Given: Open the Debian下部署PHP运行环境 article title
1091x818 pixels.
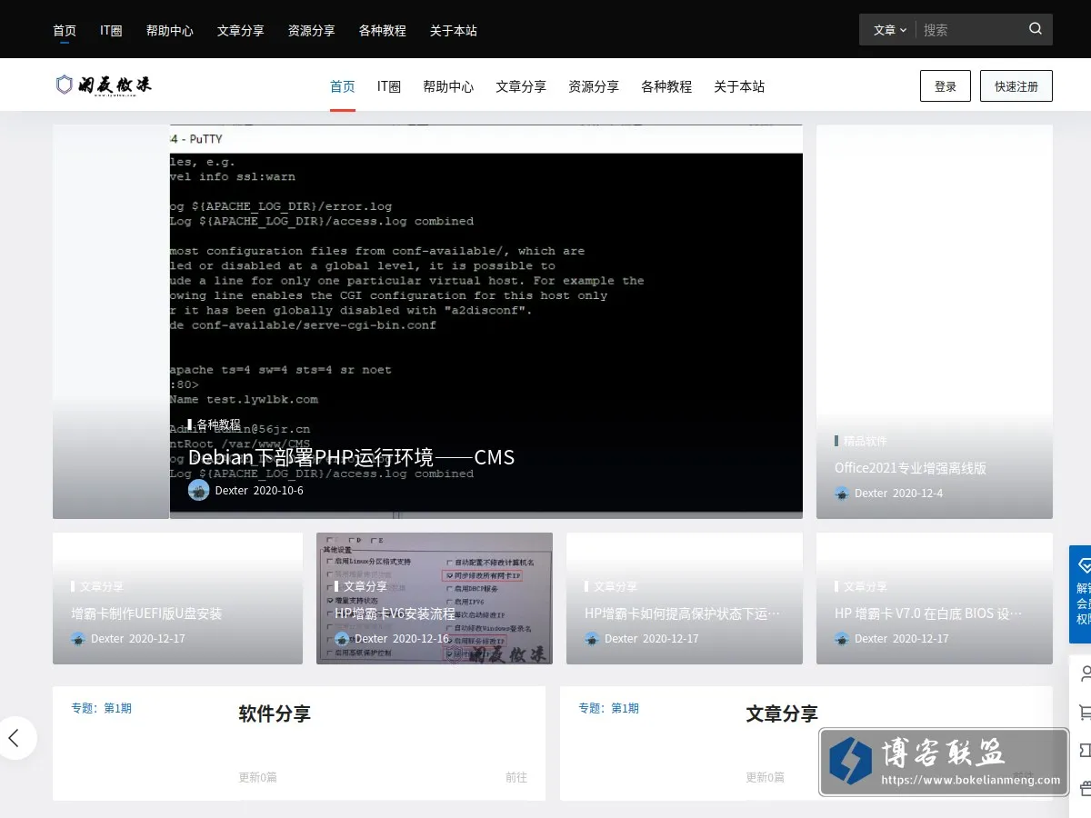Looking at the screenshot, I should click(x=351, y=457).
